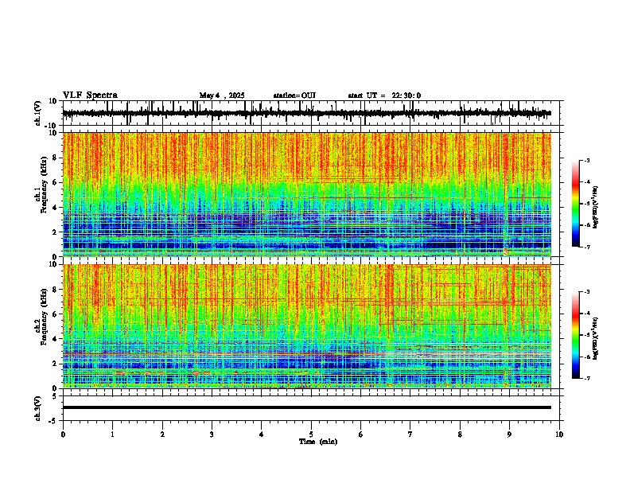Click the "ch.3(V)" axis label

(38, 408)
